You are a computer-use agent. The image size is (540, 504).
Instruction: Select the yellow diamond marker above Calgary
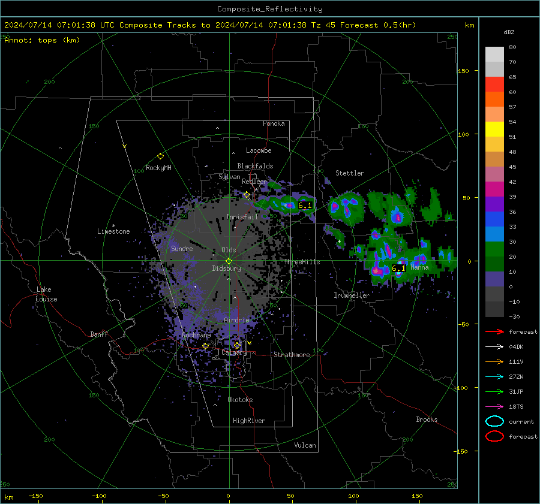pyautogui.click(x=237, y=345)
